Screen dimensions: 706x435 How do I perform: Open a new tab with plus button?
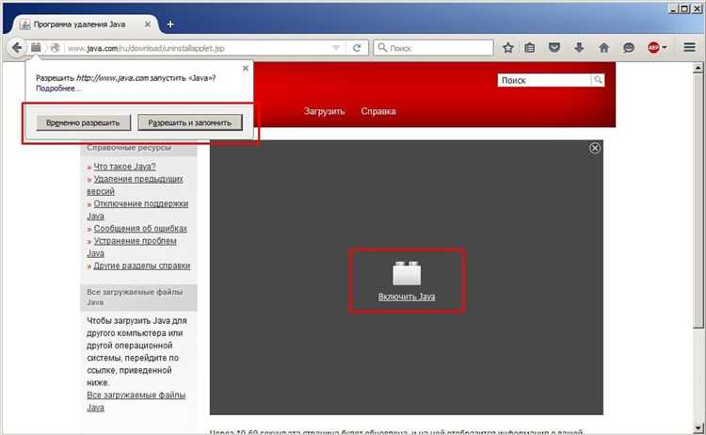coord(170,24)
